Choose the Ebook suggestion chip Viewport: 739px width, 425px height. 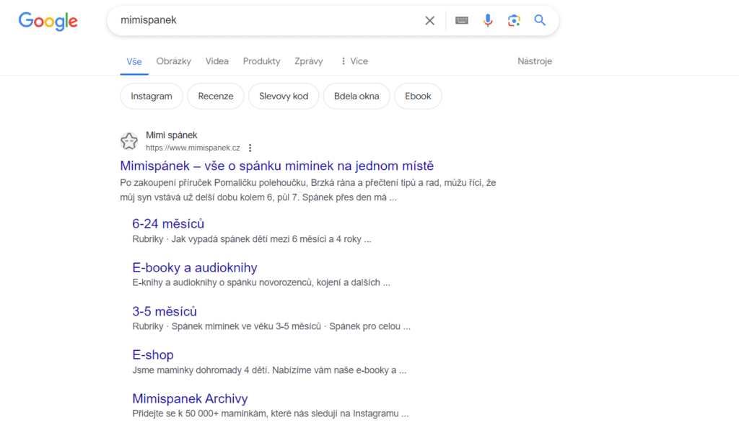pos(418,96)
